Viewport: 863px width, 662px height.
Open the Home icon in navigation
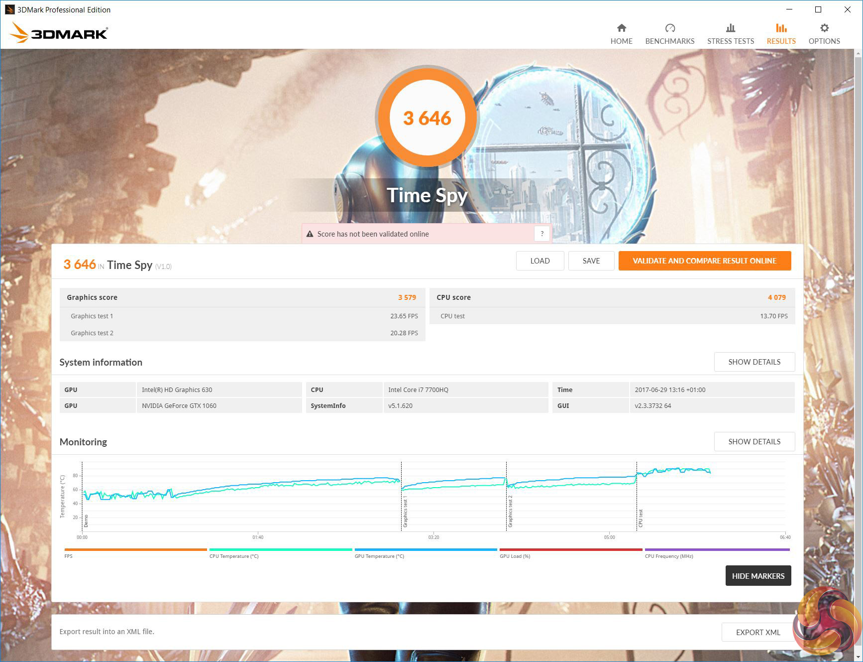621,28
